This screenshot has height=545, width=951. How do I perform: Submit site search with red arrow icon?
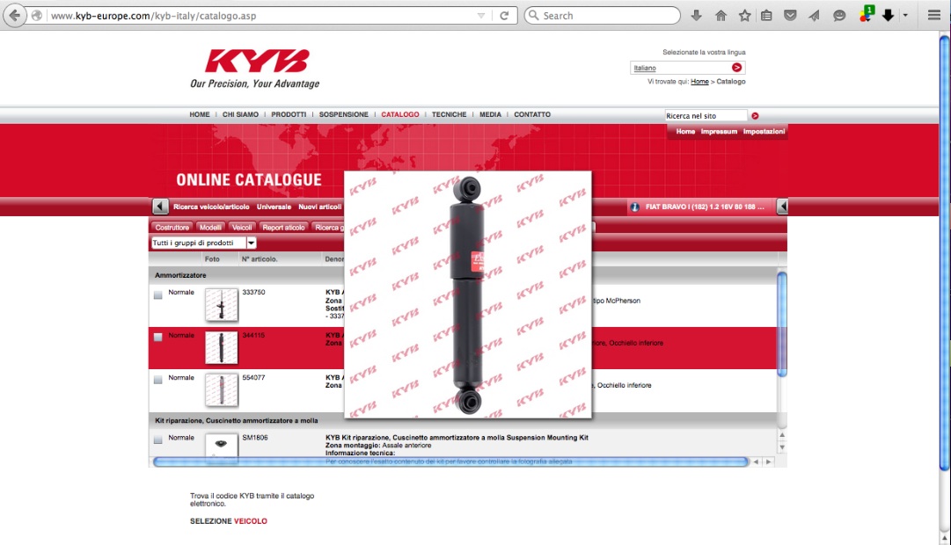click(x=755, y=116)
